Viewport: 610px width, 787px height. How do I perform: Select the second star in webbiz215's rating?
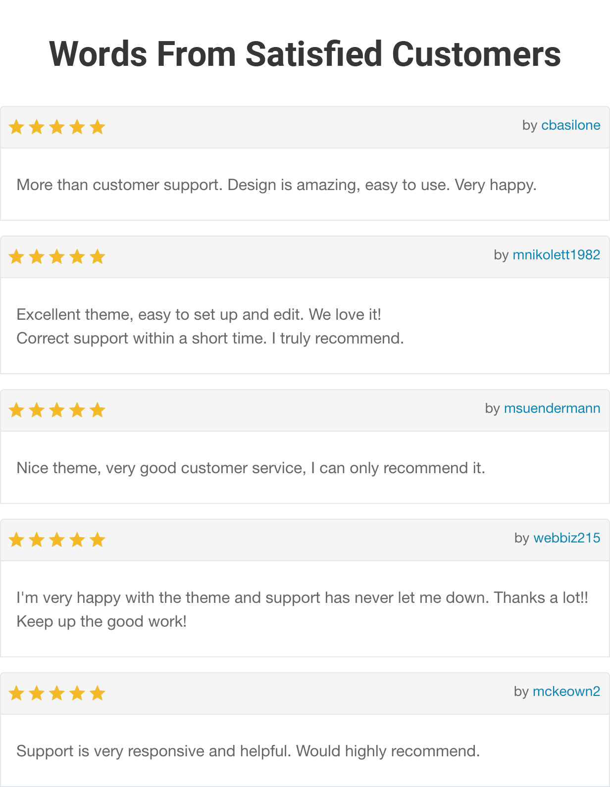[x=36, y=540]
